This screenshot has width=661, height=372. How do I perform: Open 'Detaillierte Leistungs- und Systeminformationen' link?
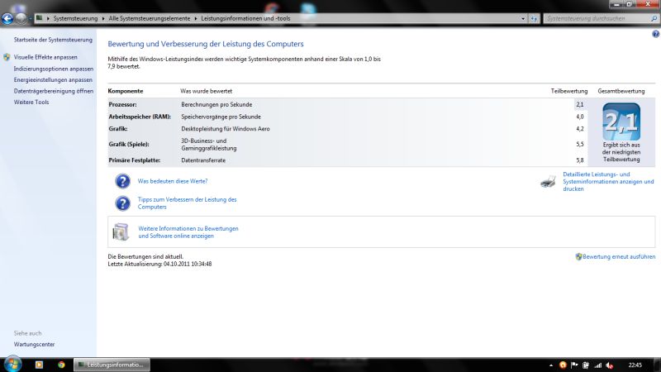coord(608,181)
